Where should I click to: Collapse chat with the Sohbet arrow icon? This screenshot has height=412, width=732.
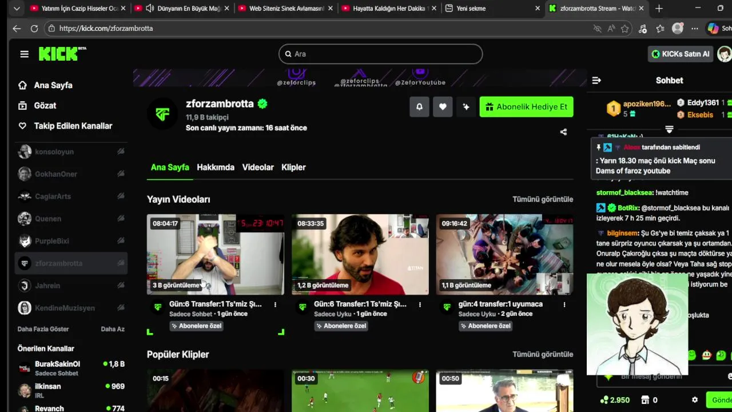[596, 81]
